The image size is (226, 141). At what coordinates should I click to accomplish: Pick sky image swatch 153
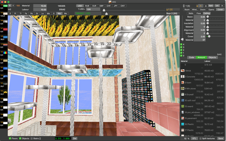click(x=5, y=76)
